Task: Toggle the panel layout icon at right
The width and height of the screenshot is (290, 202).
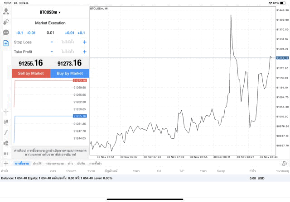Action: point(285,163)
